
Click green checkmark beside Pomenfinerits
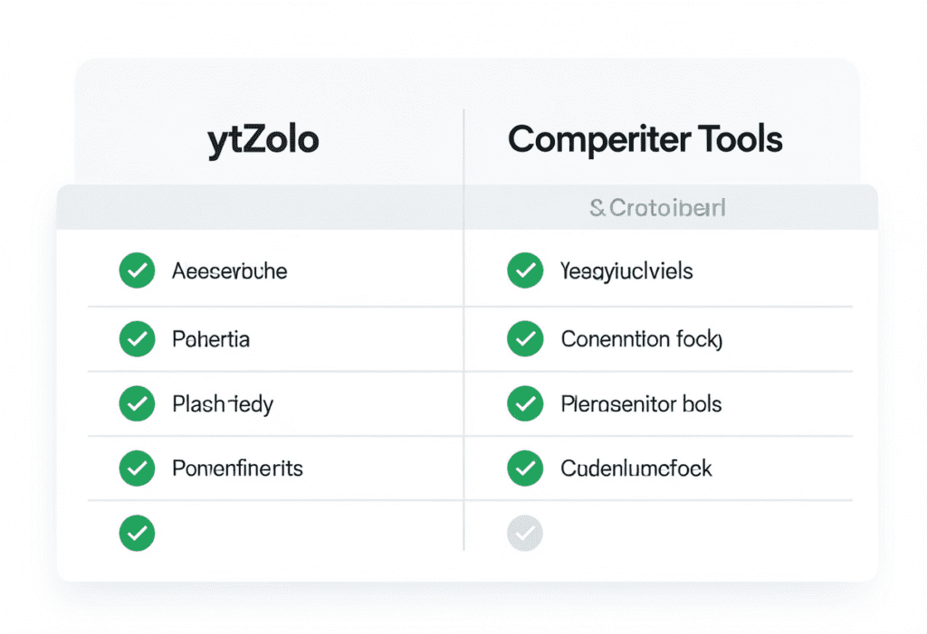(x=137, y=468)
